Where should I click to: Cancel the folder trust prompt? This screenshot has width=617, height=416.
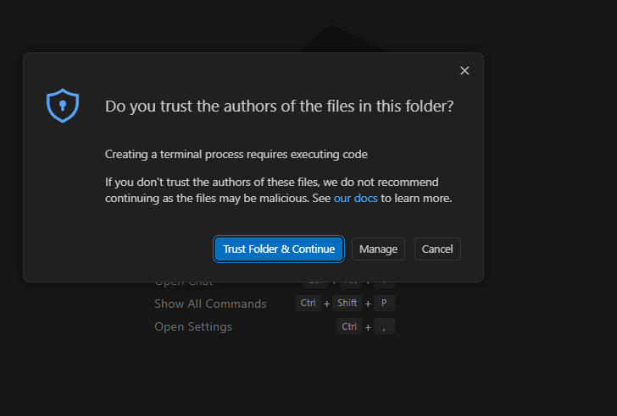(x=437, y=249)
